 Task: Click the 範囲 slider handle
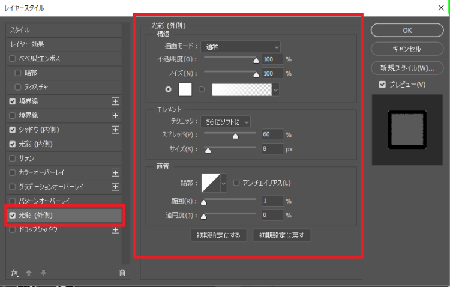pyautogui.click(x=203, y=202)
